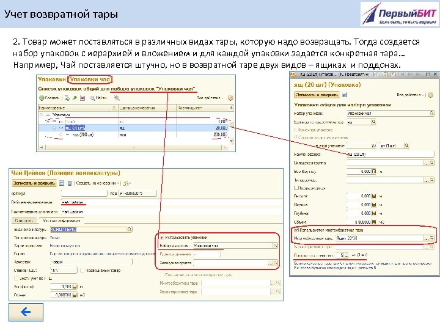The width and height of the screenshot is (440, 330).
Task: Click calculator icon in Высота field
Action: click(x=374, y=196)
